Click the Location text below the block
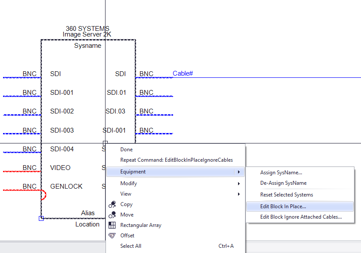Image resolution: width=361 pixels, height=253 pixels. pos(88,225)
